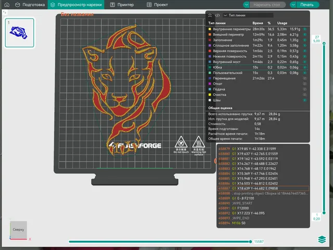This screenshot has height=250, width=333.
Task: Click the Общая оценка heading
Action: (220, 108)
